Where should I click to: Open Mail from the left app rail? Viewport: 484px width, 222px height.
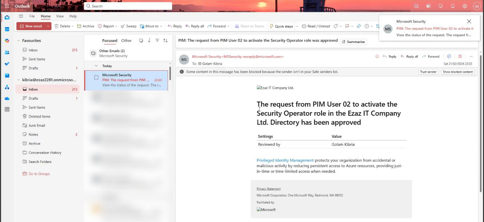tap(7, 17)
